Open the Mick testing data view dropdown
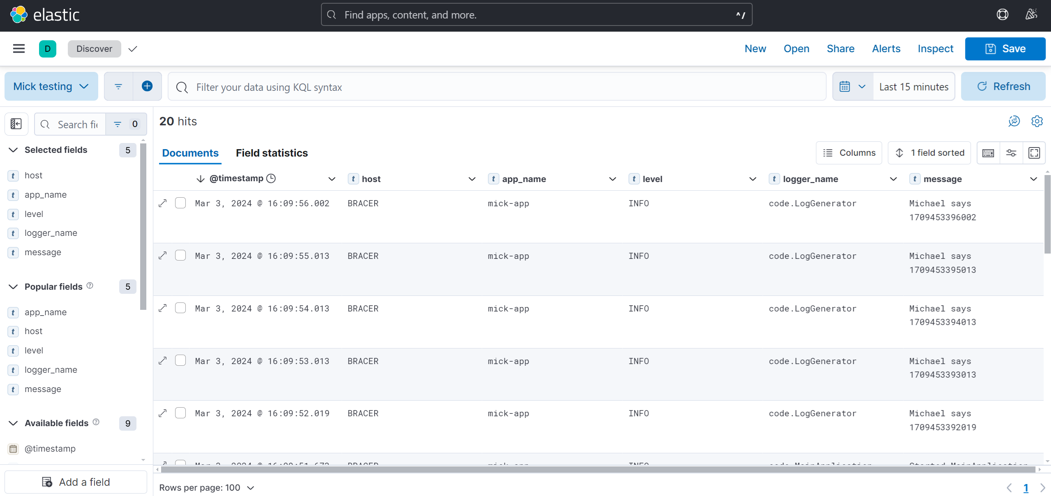Image resolution: width=1051 pixels, height=496 pixels. pyautogui.click(x=51, y=86)
